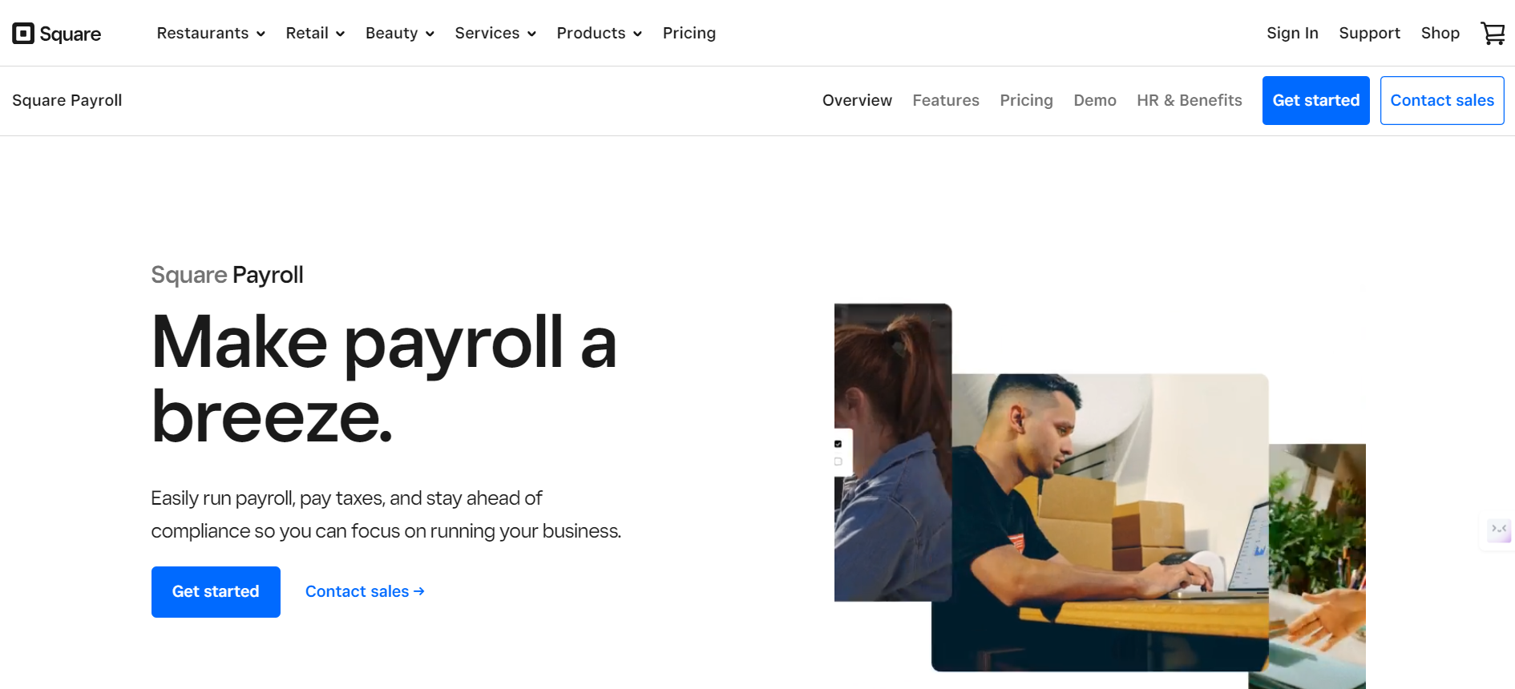The image size is (1515, 689).
Task: Click the 'Easily run payroll, pay taxes' paragraph
Action: click(386, 514)
